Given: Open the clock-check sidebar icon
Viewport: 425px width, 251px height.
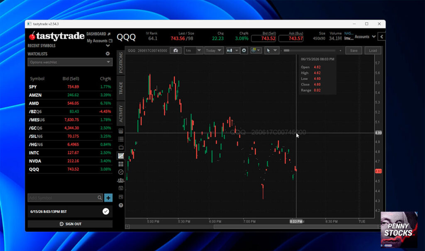Looking at the screenshot, I should point(121,172).
